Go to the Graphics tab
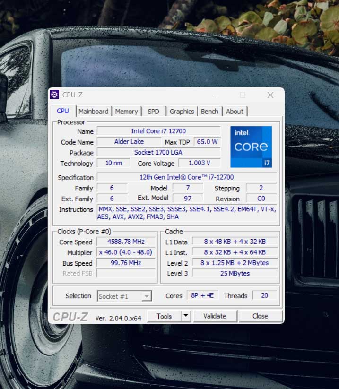Viewport: 339px width, 389px height. click(x=182, y=112)
